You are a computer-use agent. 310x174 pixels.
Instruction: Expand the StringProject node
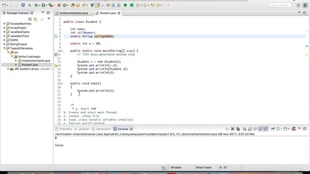(4, 44)
